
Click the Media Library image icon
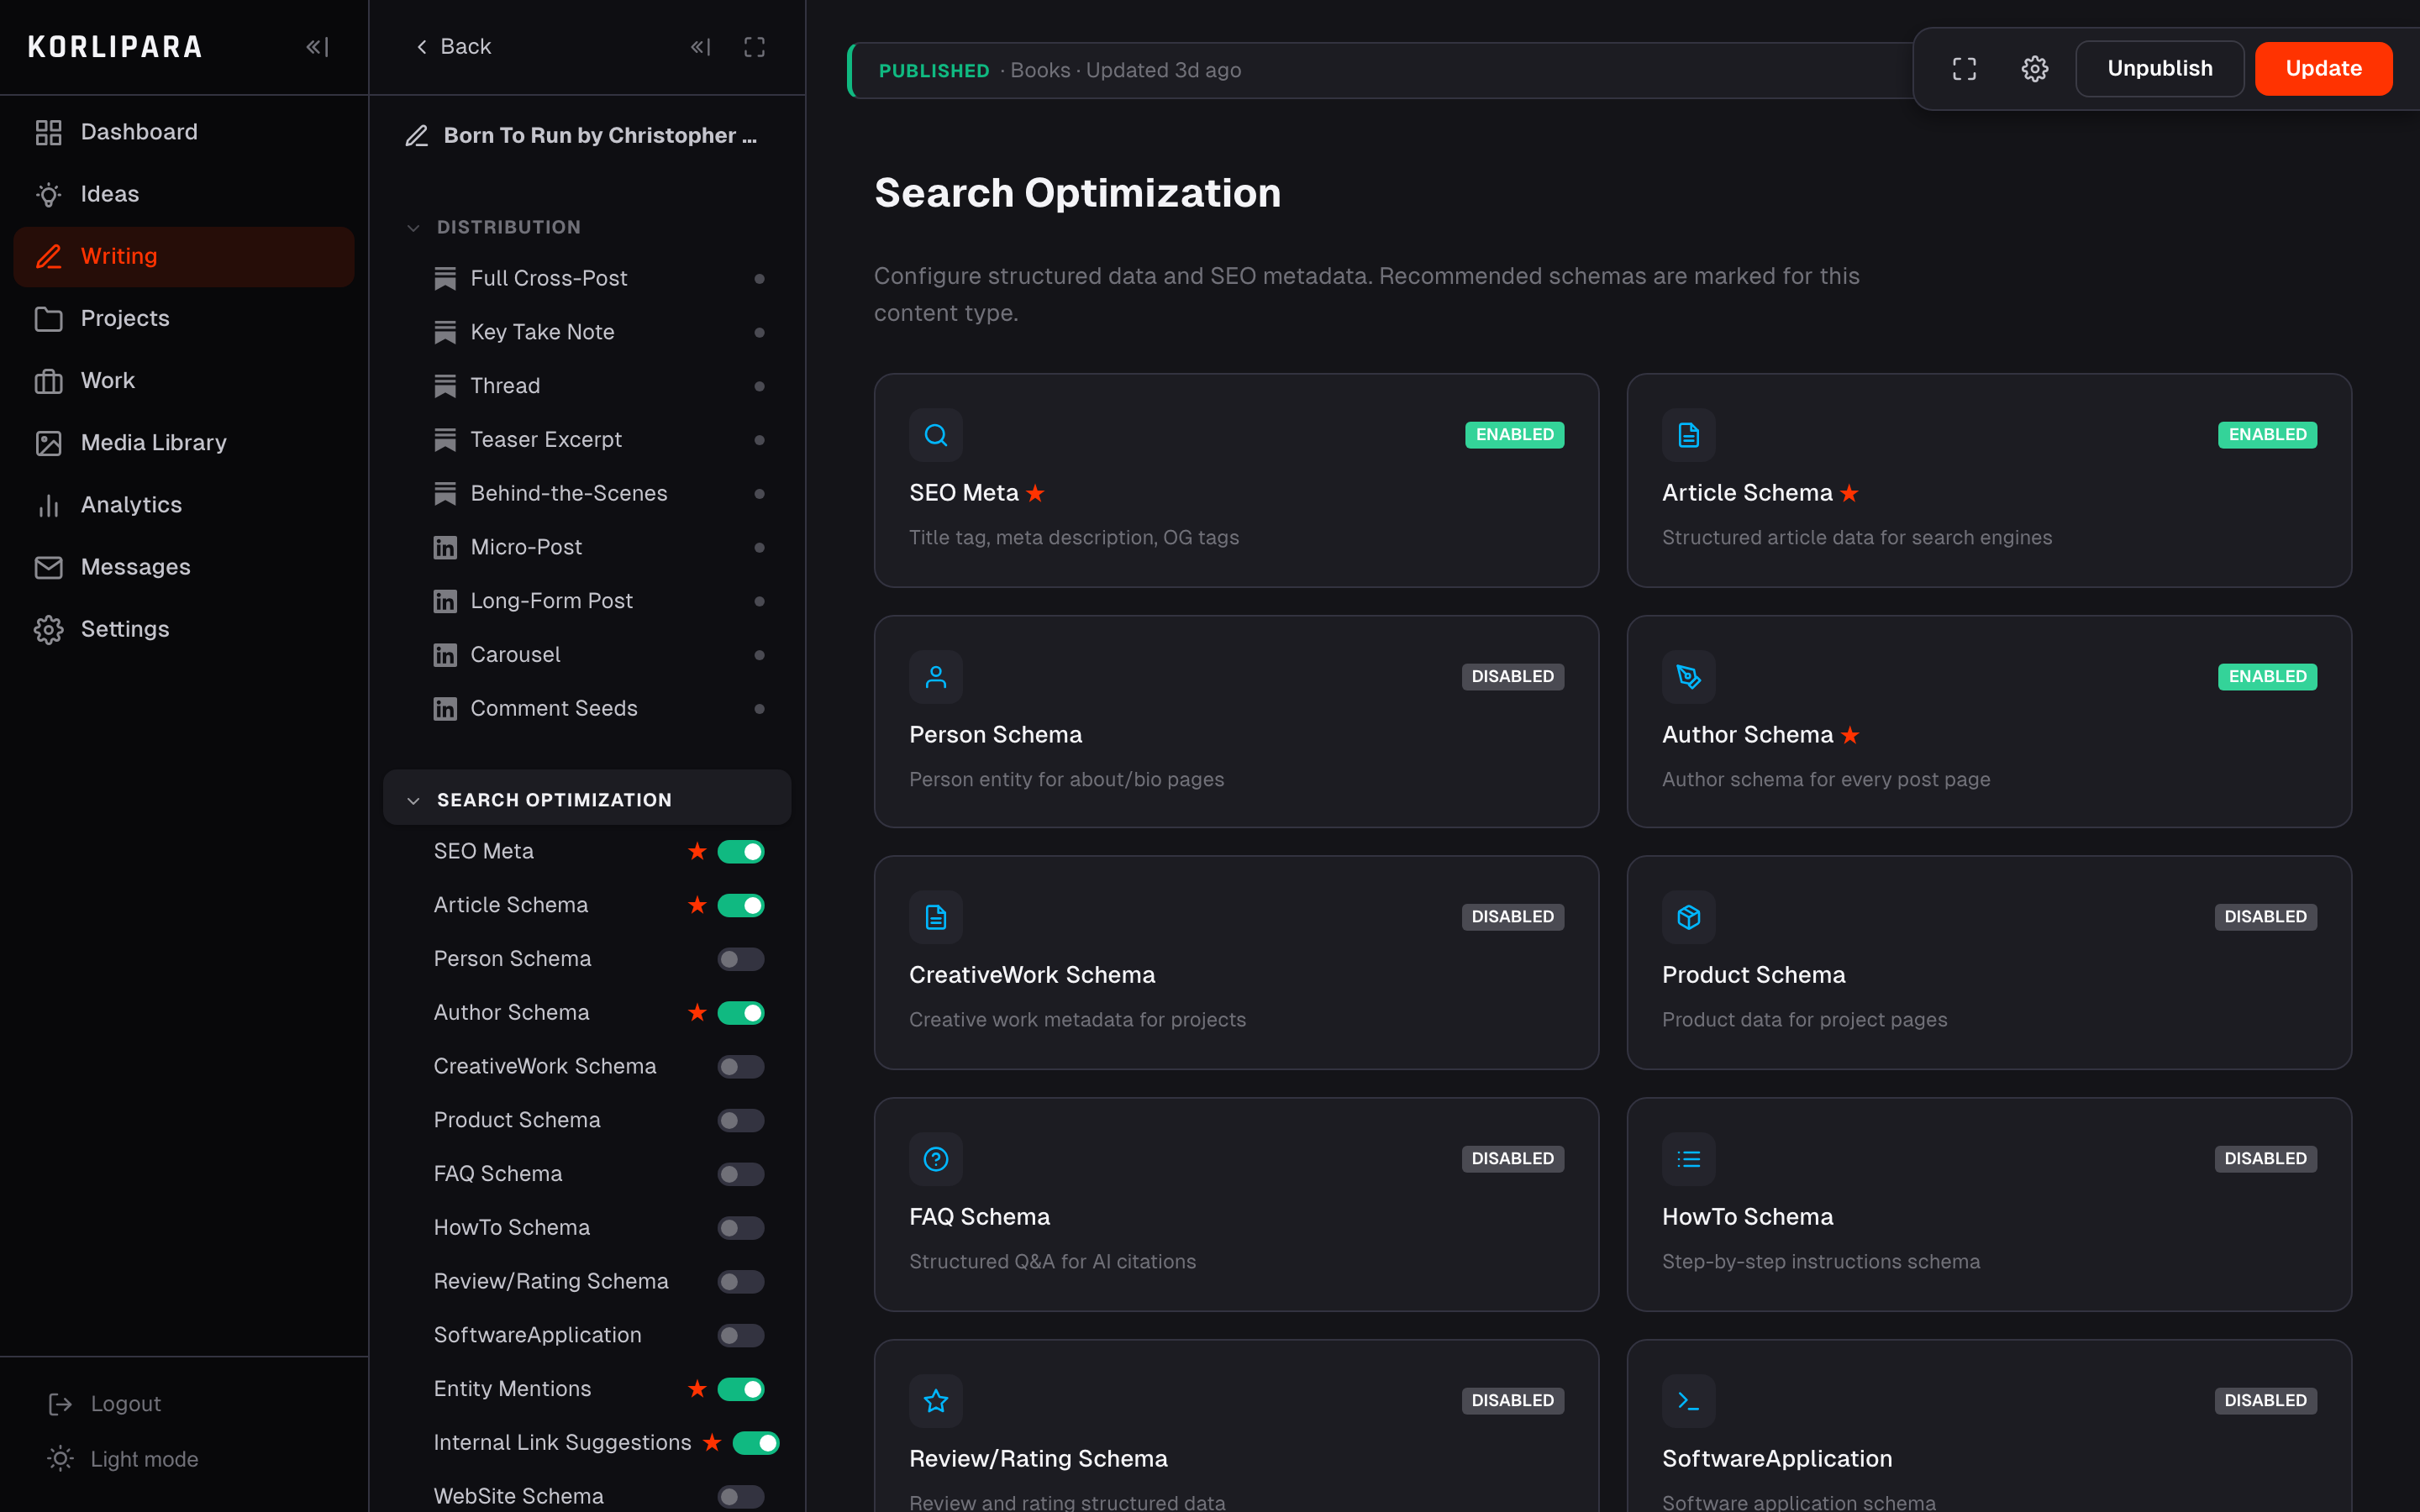point(48,443)
